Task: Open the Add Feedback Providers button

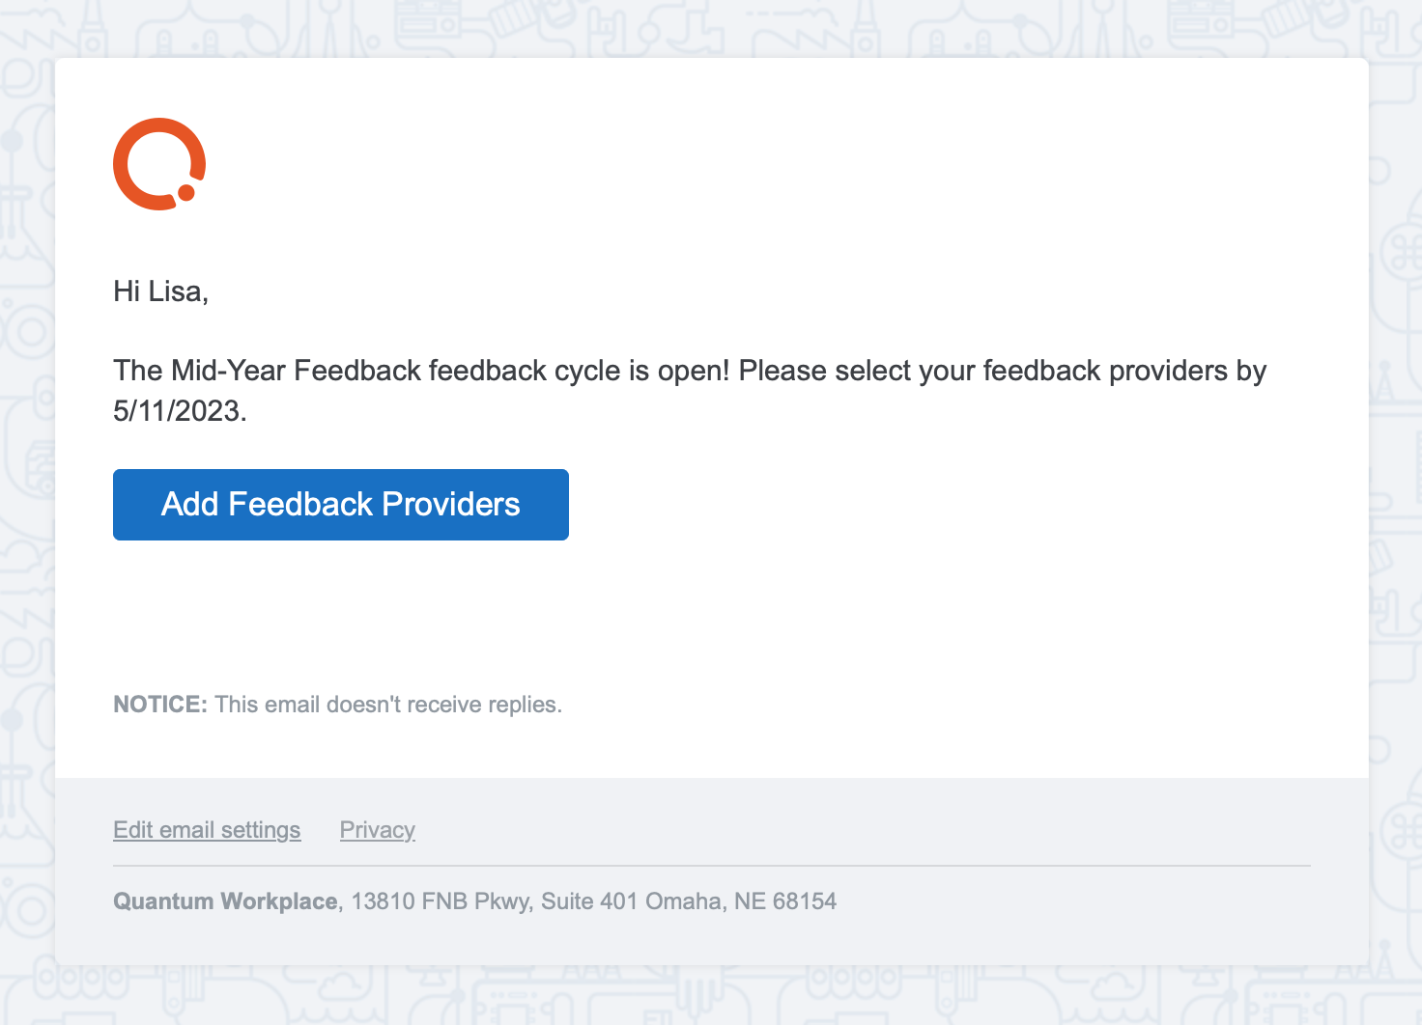Action: click(341, 505)
